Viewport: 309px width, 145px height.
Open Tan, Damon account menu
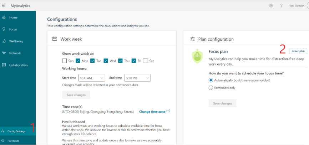[297, 6]
